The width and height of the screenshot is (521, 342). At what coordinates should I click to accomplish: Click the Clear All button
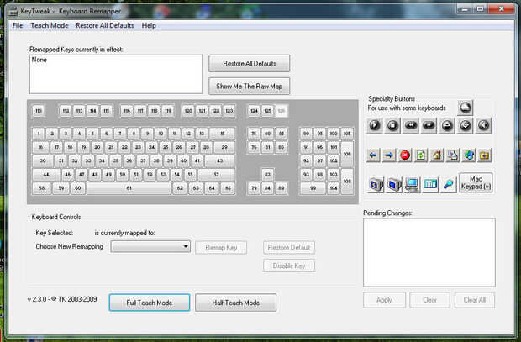[475, 300]
